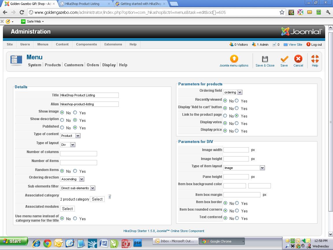Open the Components menu
Screen dimensions: 333x250
coord(86,44)
